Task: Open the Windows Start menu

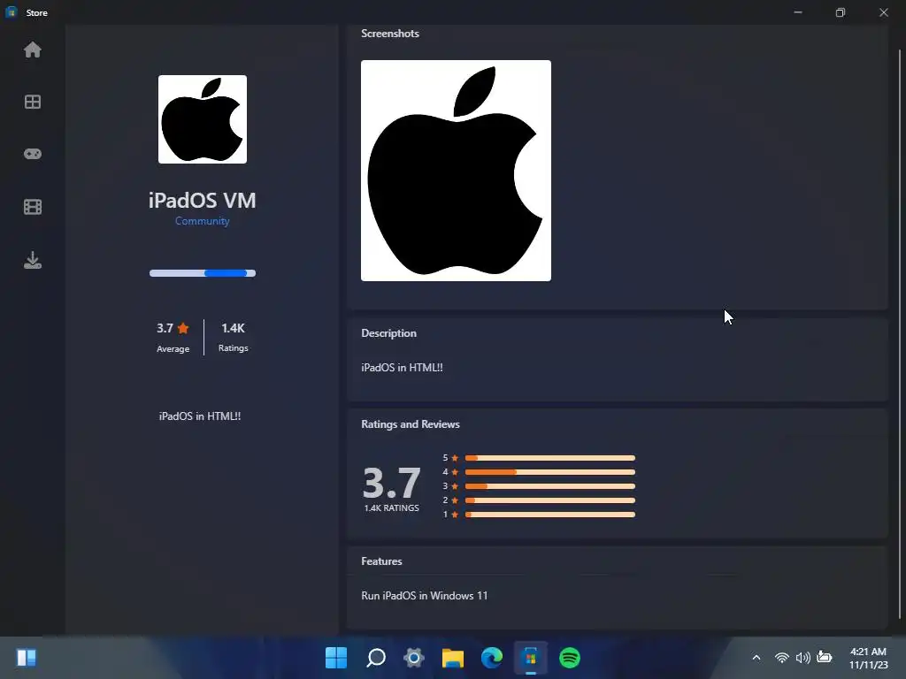Action: (336, 658)
